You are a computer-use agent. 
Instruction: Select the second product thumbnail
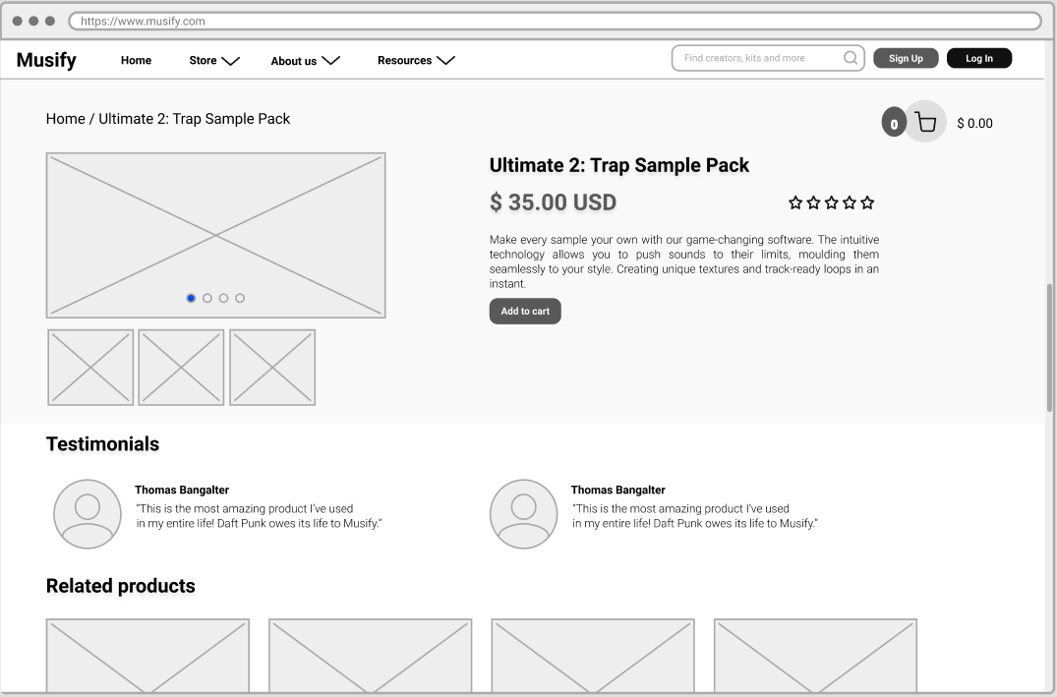click(x=181, y=368)
